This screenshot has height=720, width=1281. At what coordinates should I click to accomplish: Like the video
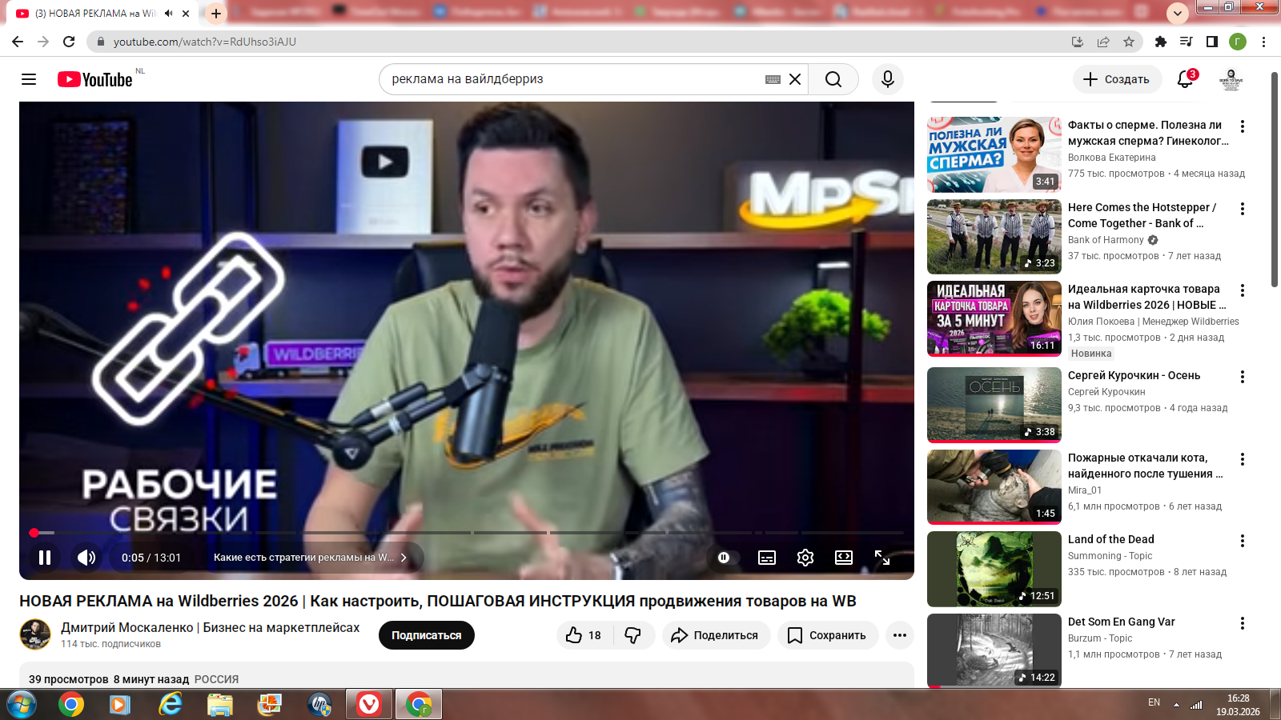click(584, 635)
